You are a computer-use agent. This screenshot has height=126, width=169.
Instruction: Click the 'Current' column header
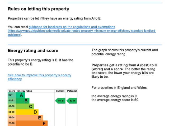pyautogui.click(x=60, y=91)
